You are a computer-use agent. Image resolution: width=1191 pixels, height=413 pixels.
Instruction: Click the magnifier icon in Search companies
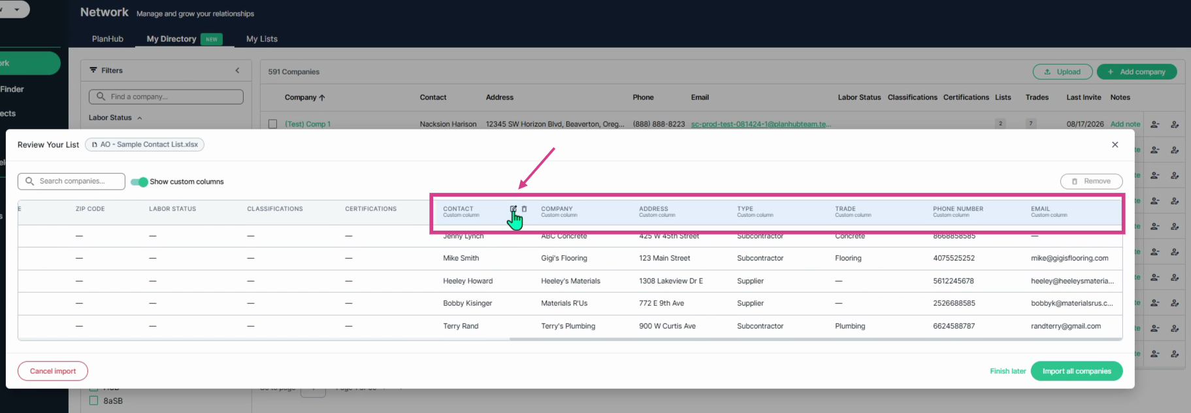[29, 181]
